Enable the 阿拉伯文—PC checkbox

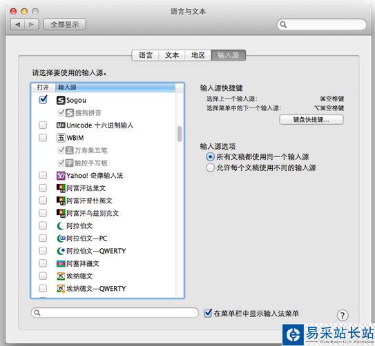pos(43,238)
